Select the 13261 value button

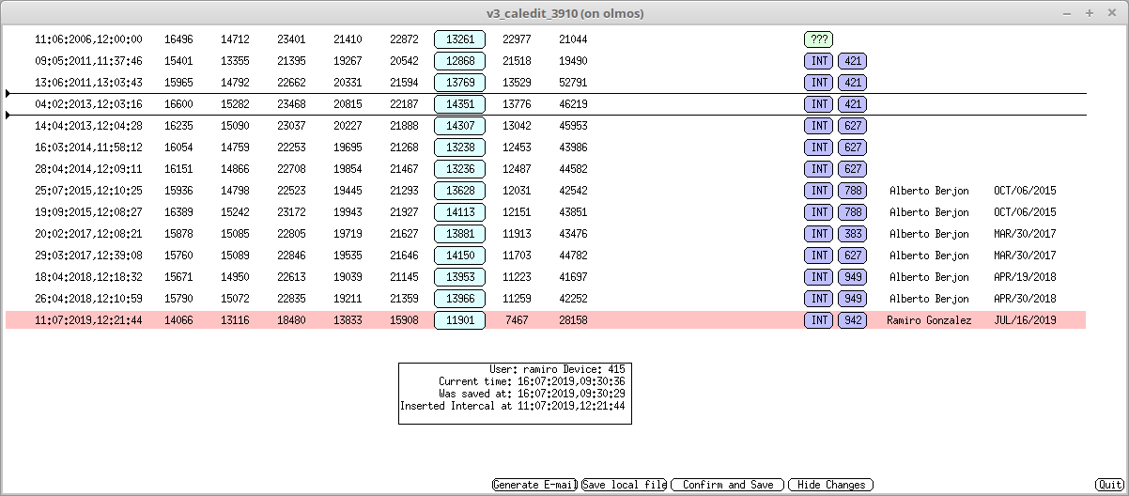coord(460,39)
